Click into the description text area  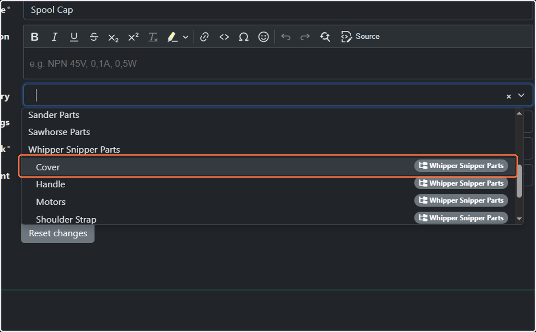278,64
